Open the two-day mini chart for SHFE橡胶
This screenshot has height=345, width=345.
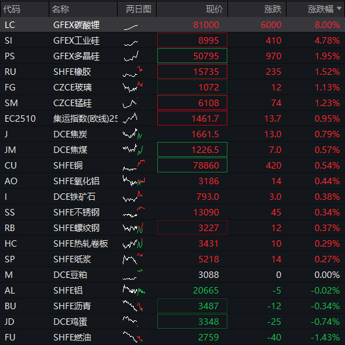click(x=133, y=72)
